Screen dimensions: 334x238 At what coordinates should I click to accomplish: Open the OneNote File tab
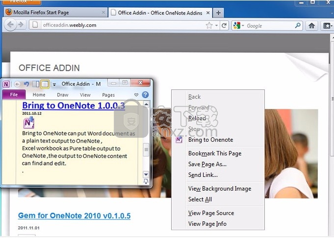[14, 94]
